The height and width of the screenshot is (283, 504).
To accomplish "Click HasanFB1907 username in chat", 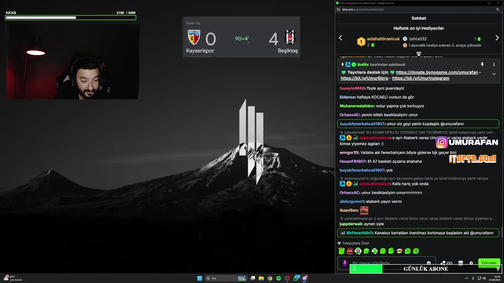I will [x=353, y=162].
